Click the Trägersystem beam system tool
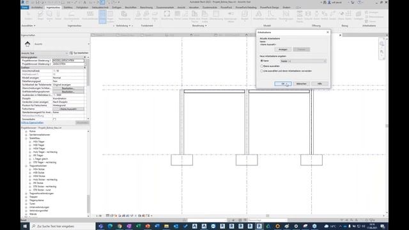 pos(111,16)
